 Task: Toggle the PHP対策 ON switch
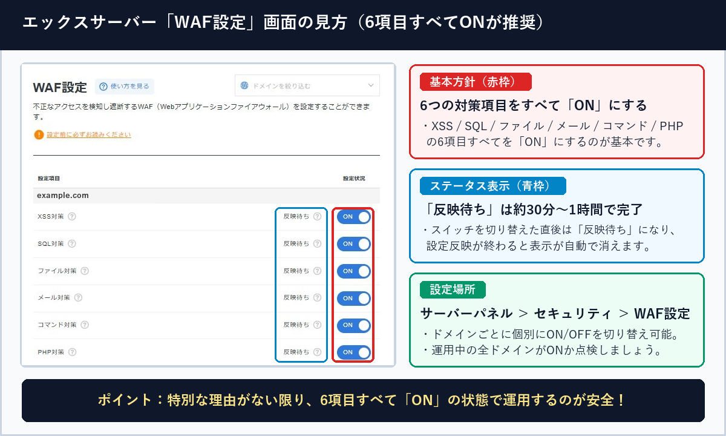(353, 352)
